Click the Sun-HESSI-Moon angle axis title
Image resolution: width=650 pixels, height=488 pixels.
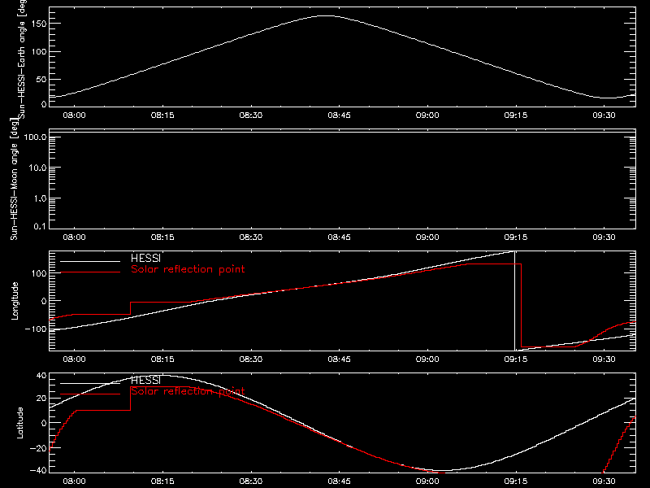click(15, 179)
